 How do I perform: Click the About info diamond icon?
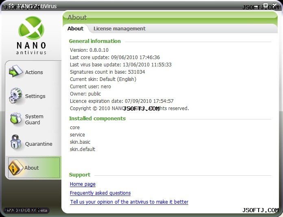point(16,168)
